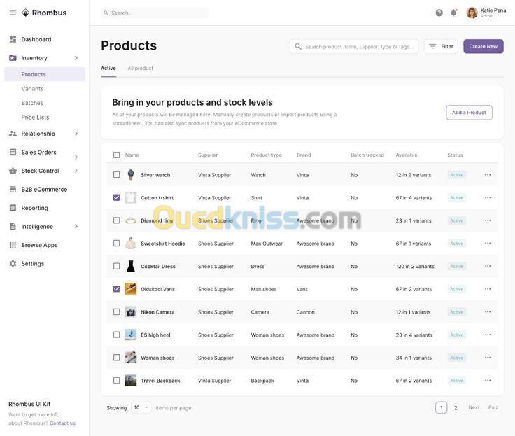Click the hamburger menu icon
The image size is (515, 436).
tap(13, 13)
